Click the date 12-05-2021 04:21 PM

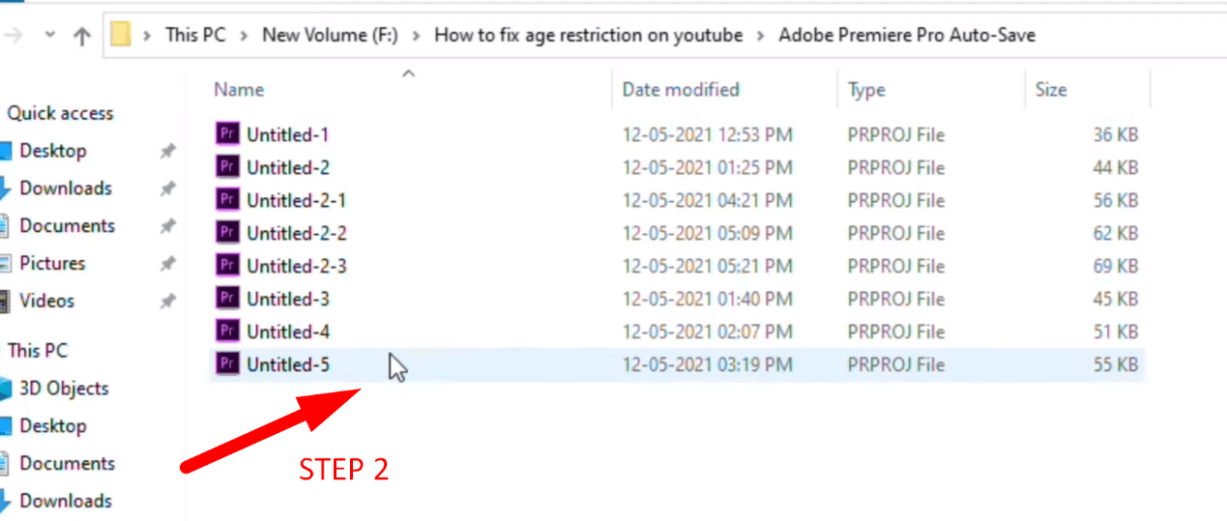(x=707, y=200)
